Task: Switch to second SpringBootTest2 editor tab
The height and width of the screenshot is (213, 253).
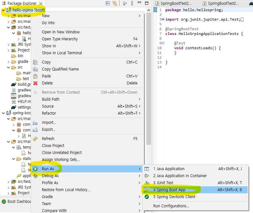Action: click(x=221, y=3)
